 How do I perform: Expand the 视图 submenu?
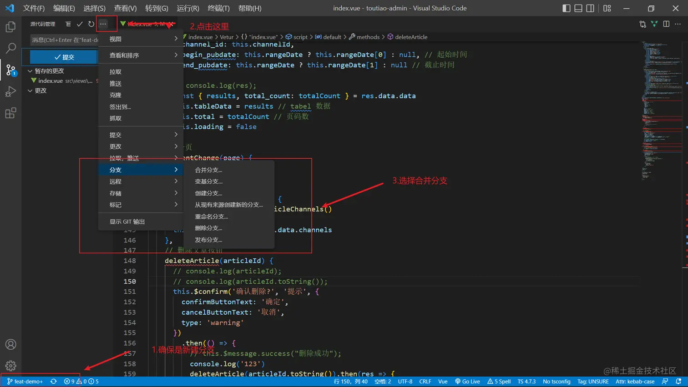coord(141,39)
